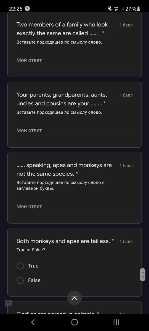Tap the Android home button

point(74,322)
